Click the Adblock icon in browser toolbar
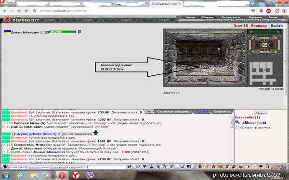Viewport: 289px width, 180px height. pos(269,11)
